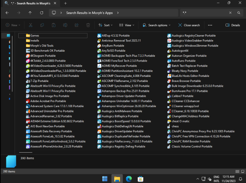Select Advanced System Care icon
246x183 pixels.
point(28,106)
